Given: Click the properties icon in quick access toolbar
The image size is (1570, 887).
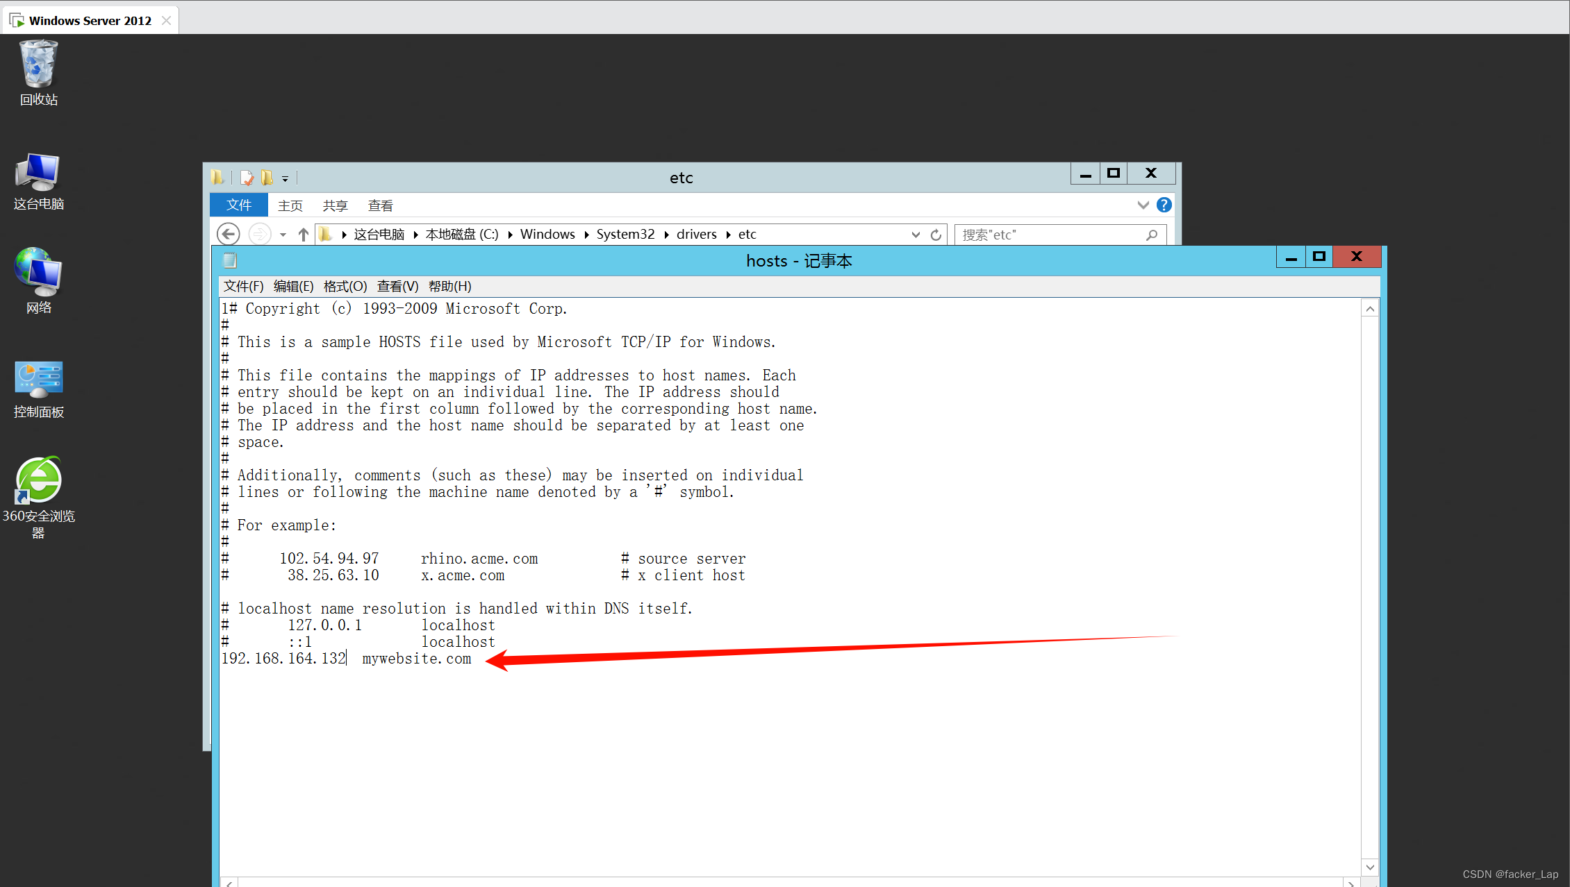Looking at the screenshot, I should click(x=247, y=178).
